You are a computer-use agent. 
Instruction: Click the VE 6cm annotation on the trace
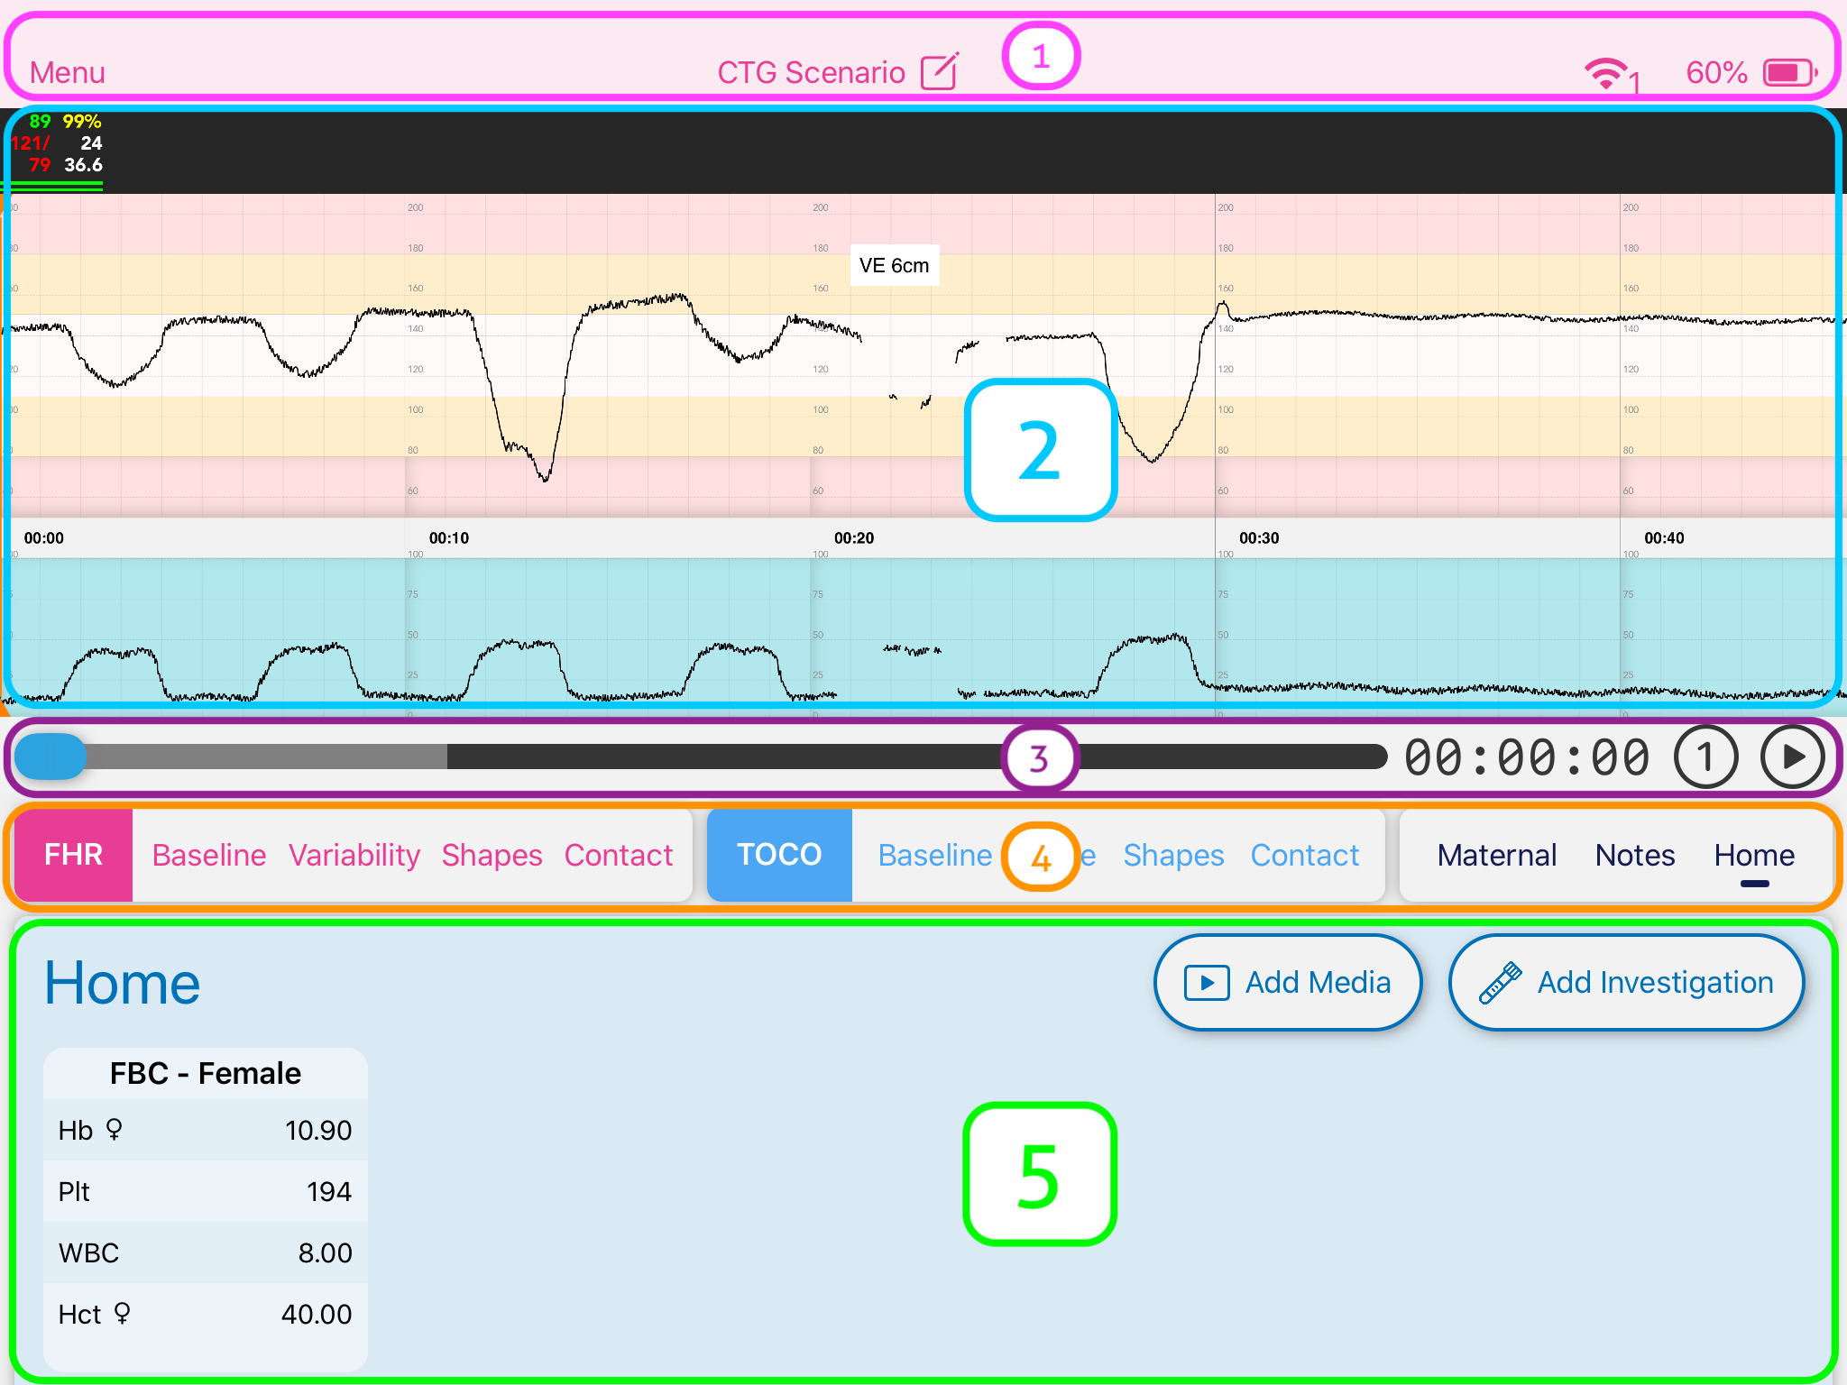point(894,264)
